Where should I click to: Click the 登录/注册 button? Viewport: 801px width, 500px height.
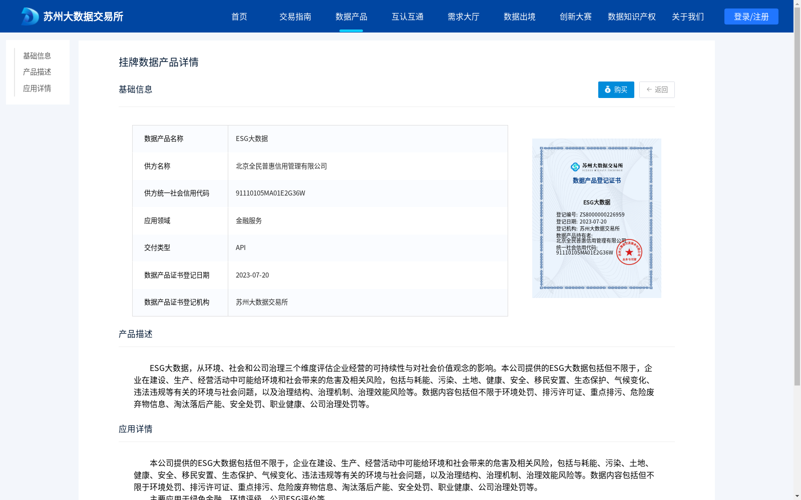751,16
